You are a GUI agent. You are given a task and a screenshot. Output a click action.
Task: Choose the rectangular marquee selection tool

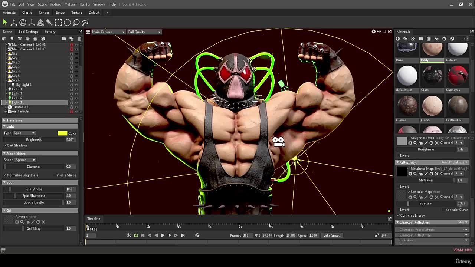58,23
